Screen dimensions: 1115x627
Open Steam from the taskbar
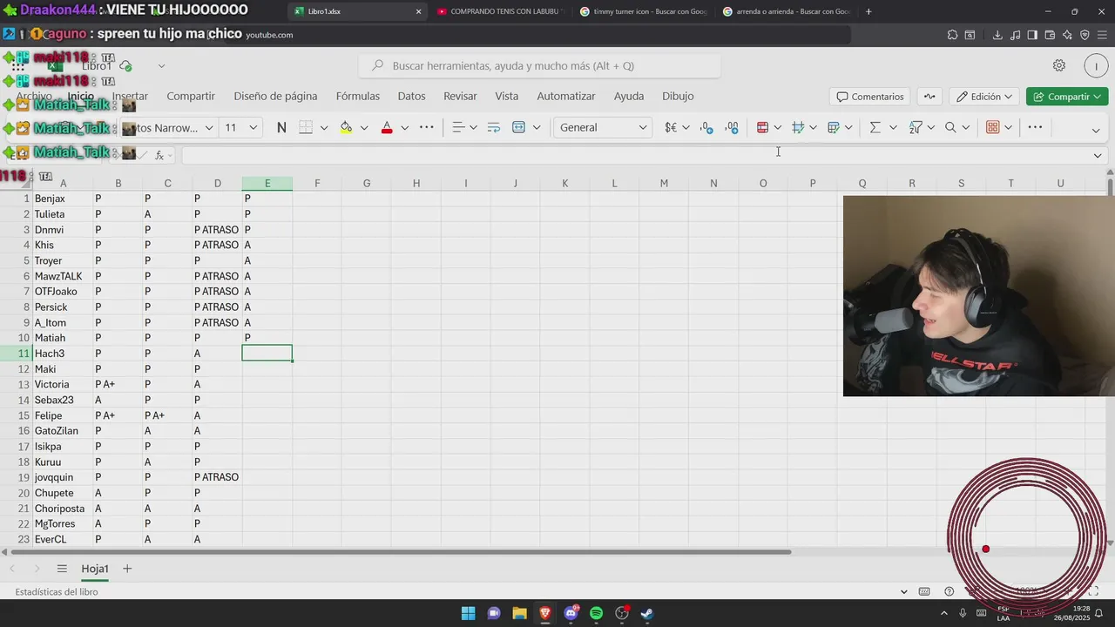click(647, 613)
